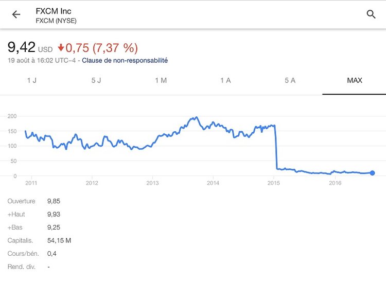Click the FXCM (NYSE) ticker subtitle
The image size is (386, 282).
tap(56, 21)
